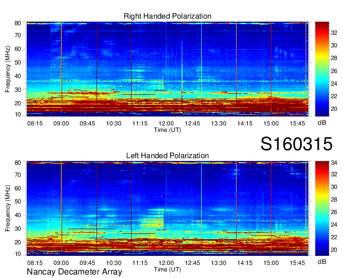Click 14:15 tick on upper time axis
The image size is (343, 278).
pyautogui.click(x=245, y=123)
